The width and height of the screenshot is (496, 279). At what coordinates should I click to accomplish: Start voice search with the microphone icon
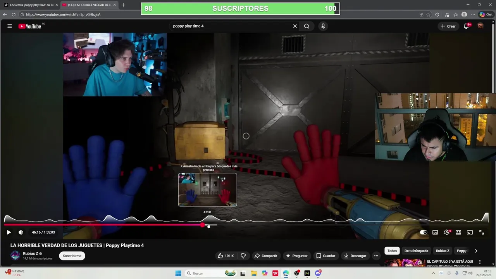pyautogui.click(x=323, y=26)
